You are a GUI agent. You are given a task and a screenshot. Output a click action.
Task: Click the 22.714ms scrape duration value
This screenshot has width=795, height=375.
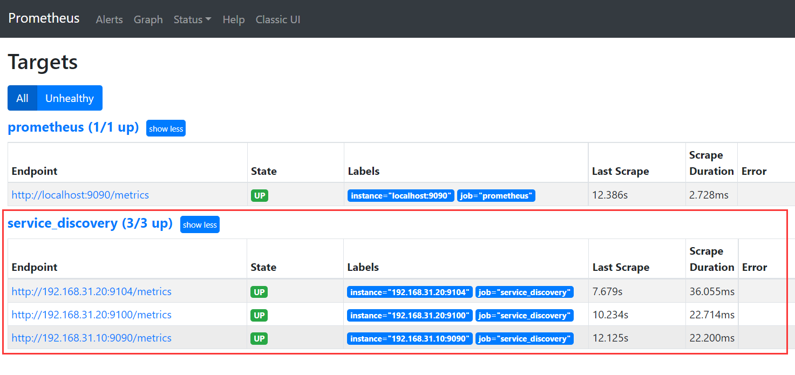712,315
